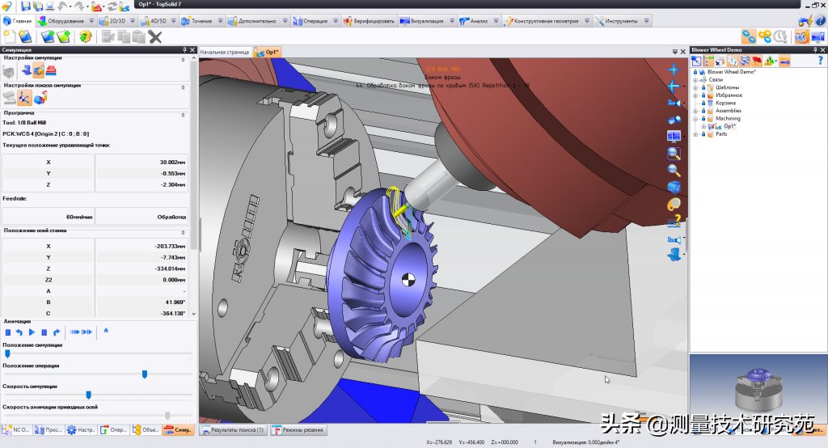Open the Оборудование tab dropdown arrow
Viewport: 828px width, 448px height.
coord(91,21)
